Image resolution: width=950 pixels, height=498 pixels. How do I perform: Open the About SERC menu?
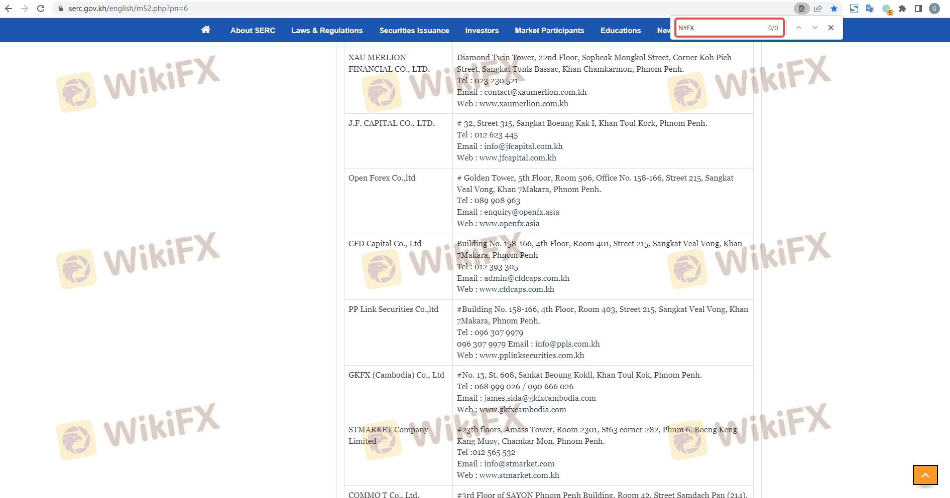tap(253, 31)
